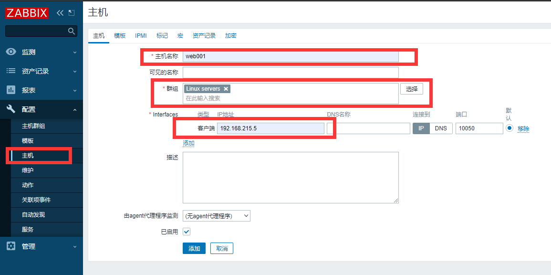Switch to the 主机 tab
The width and height of the screenshot is (551, 275).
[99, 35]
